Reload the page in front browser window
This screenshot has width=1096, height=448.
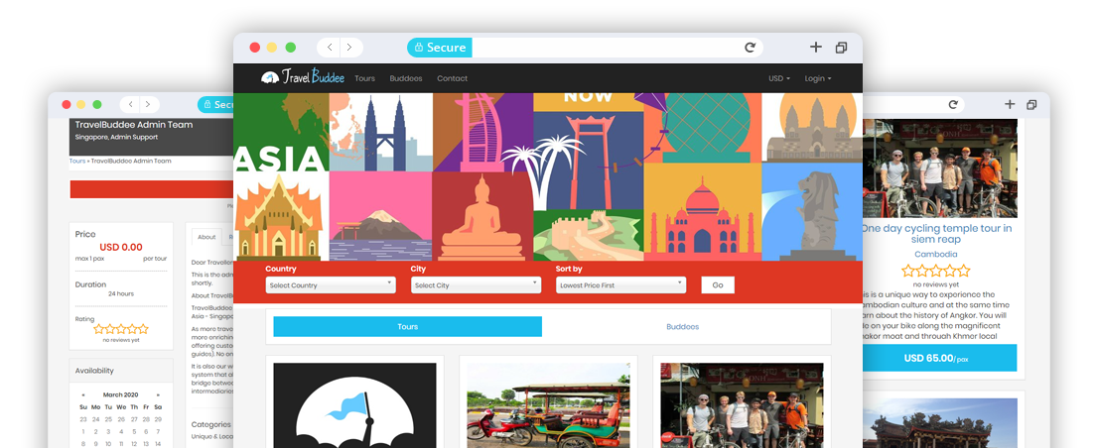point(750,48)
